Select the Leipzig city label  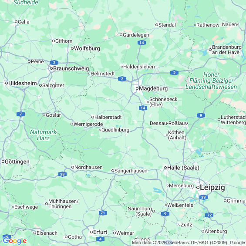[x=212, y=188]
